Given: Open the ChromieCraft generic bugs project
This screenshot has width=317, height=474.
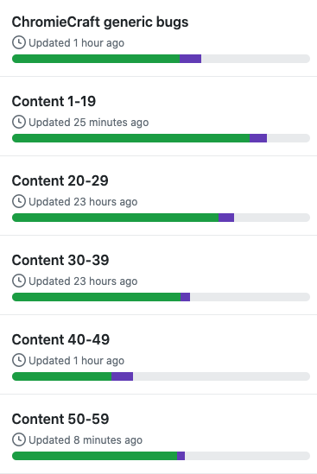Looking at the screenshot, I should (x=100, y=22).
